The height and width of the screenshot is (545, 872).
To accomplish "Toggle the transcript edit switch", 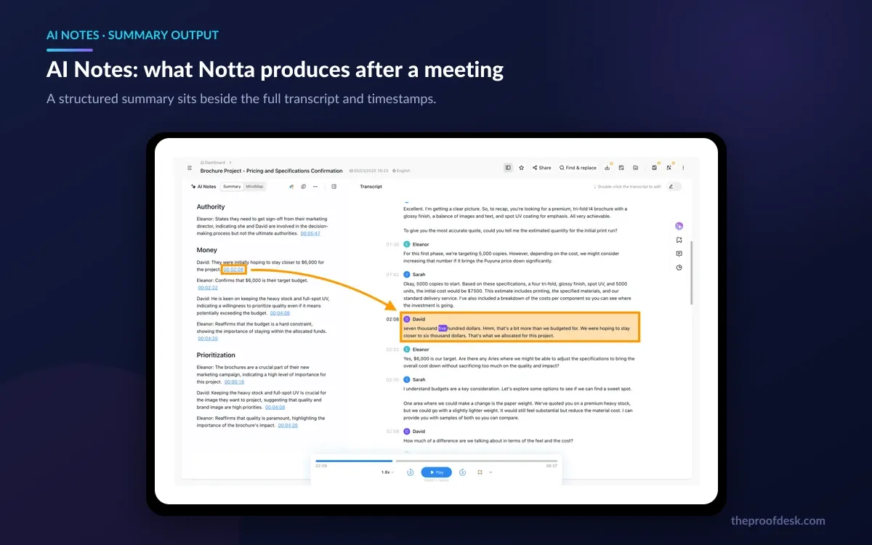I will tap(674, 187).
